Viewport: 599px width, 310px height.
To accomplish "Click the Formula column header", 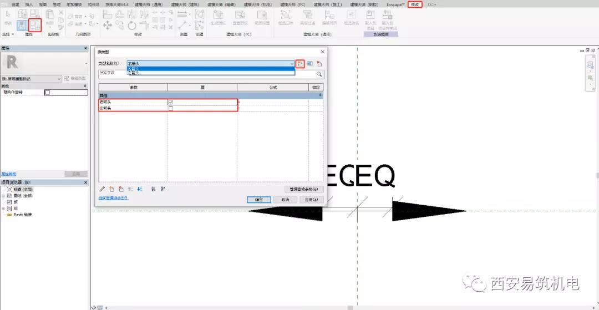I will click(273, 88).
